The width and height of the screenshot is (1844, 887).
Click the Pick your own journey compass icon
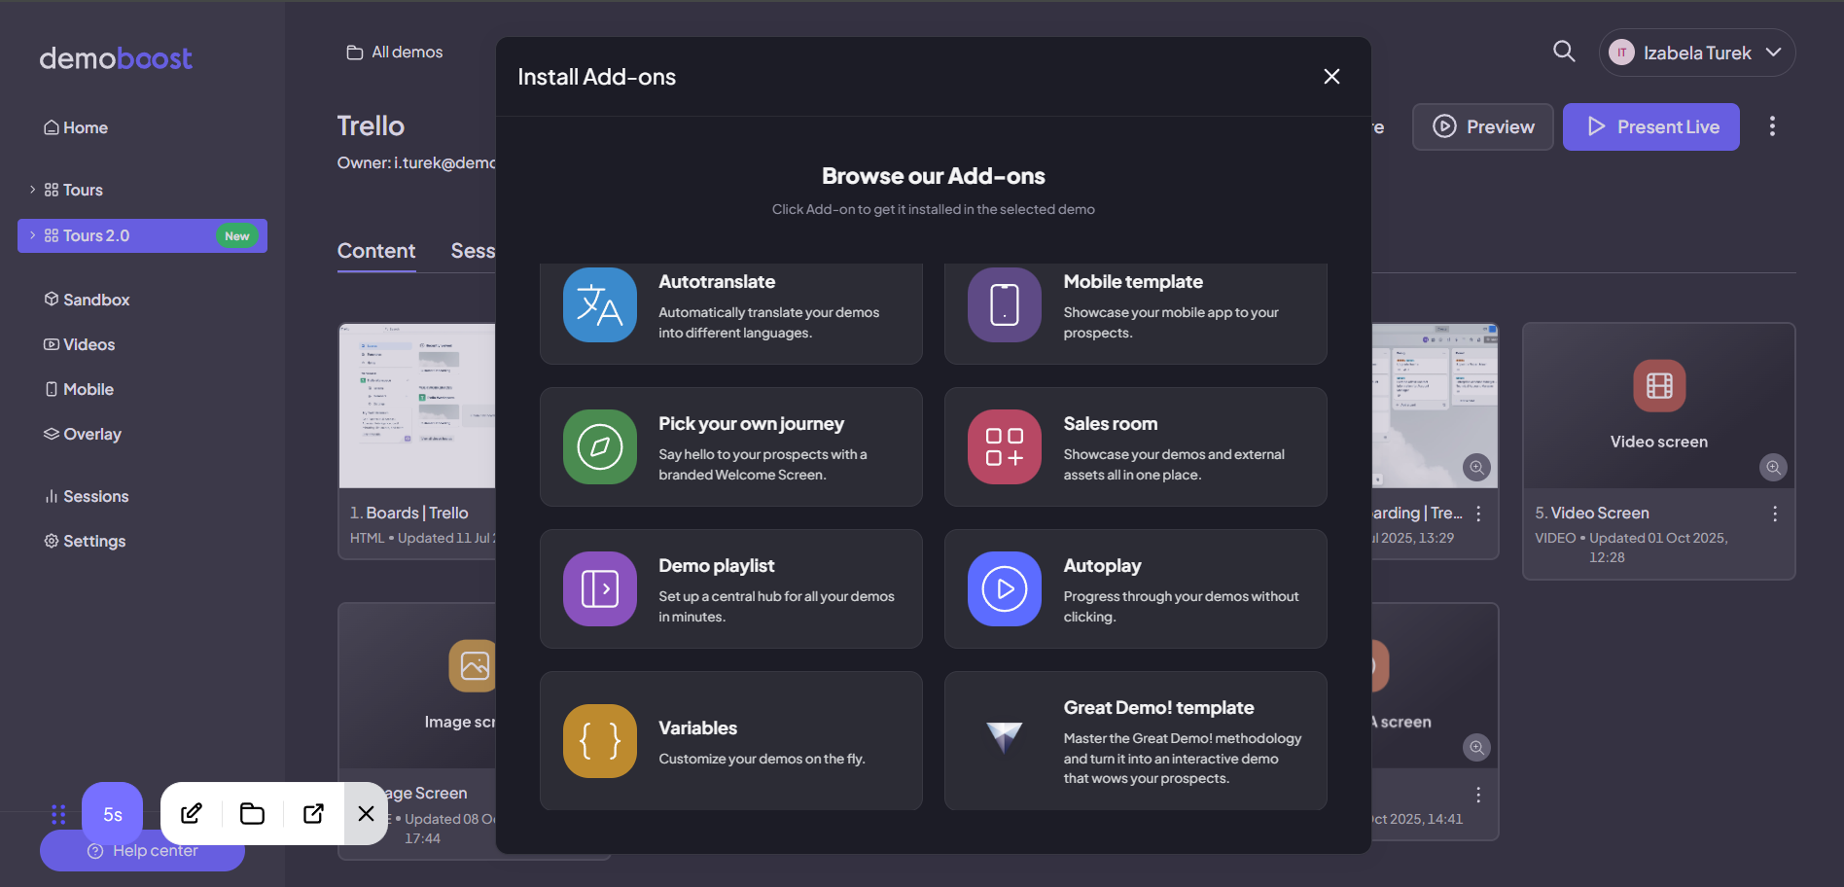(600, 446)
